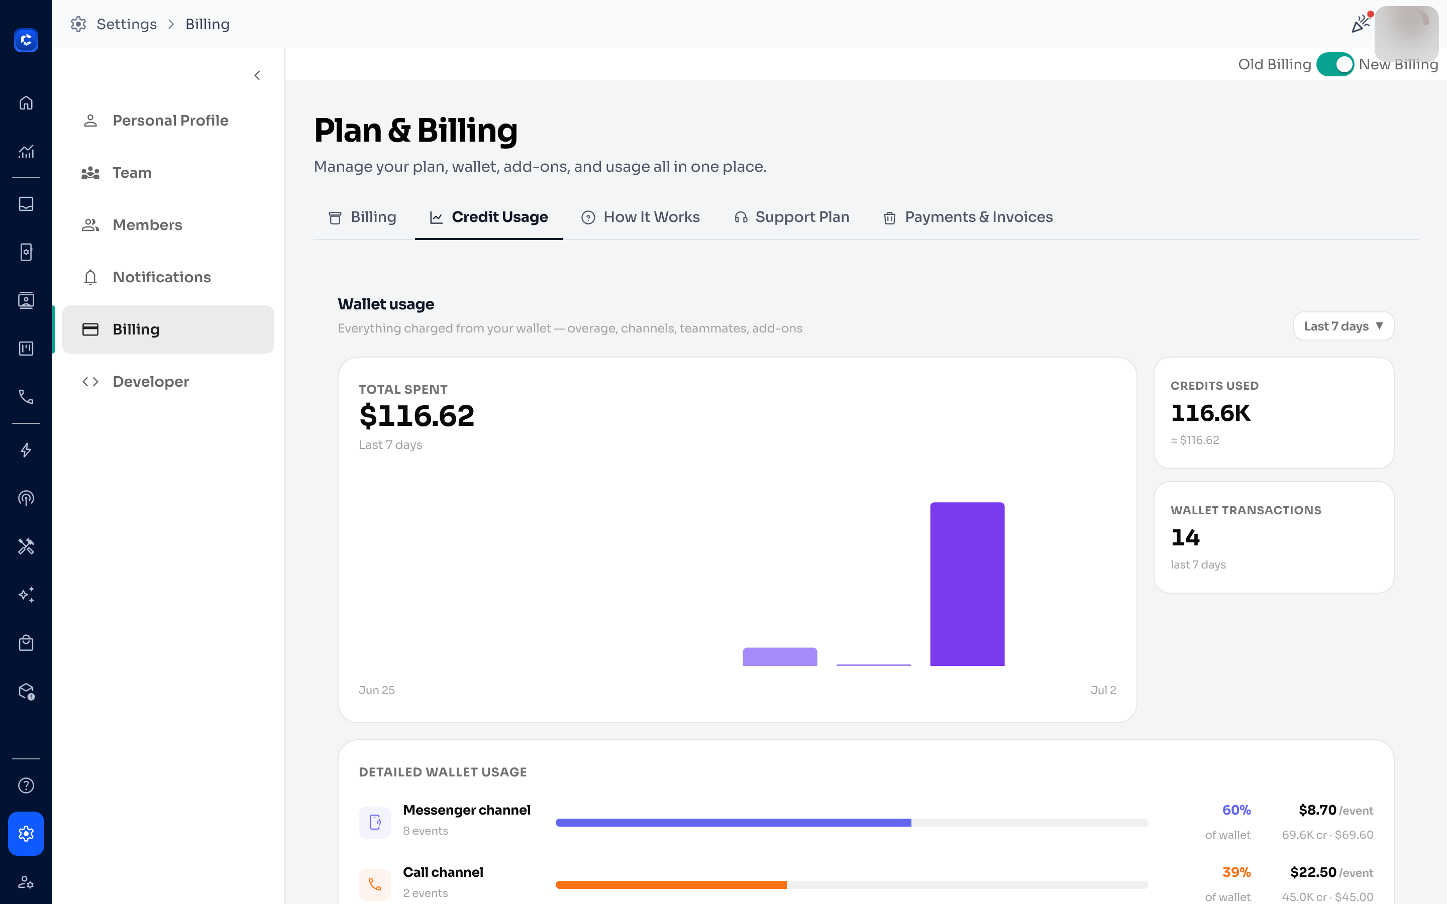Select Billing in settings sidebar
This screenshot has width=1447, height=904.
click(x=168, y=329)
